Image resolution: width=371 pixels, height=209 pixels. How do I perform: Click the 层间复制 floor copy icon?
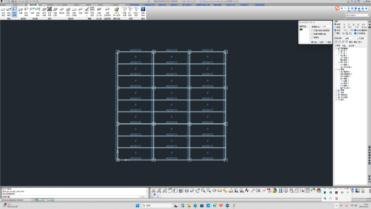(x=92, y=12)
